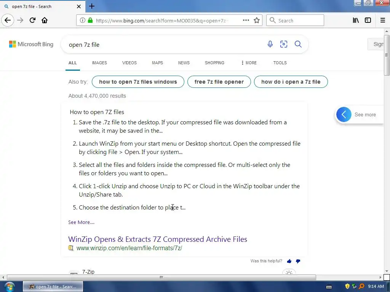Click the 7-Zip result heading

88,271
